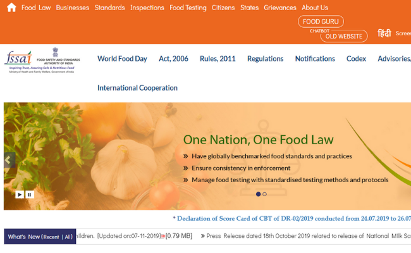The width and height of the screenshot is (411, 253).
Task: Expand the About Us menu
Action: [314, 8]
